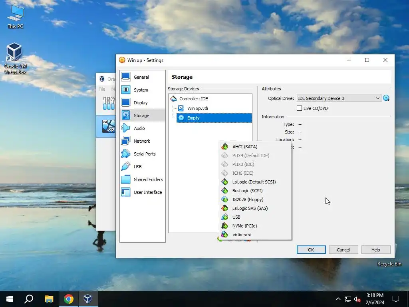Screen dimensions: 409x307
Task: Add a LsiLogic SAS (SAS) controller
Action: [255, 208]
